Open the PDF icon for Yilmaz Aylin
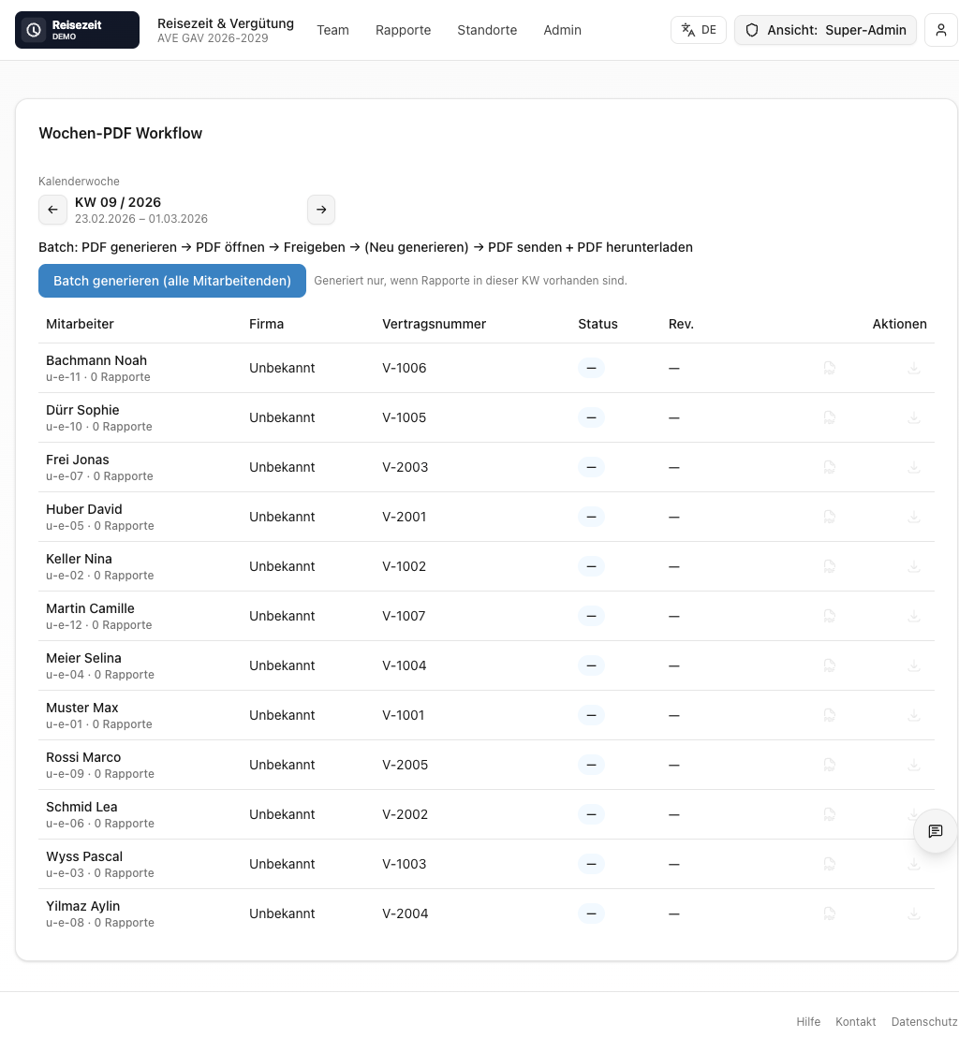This screenshot has width=959, height=1052. tap(829, 913)
